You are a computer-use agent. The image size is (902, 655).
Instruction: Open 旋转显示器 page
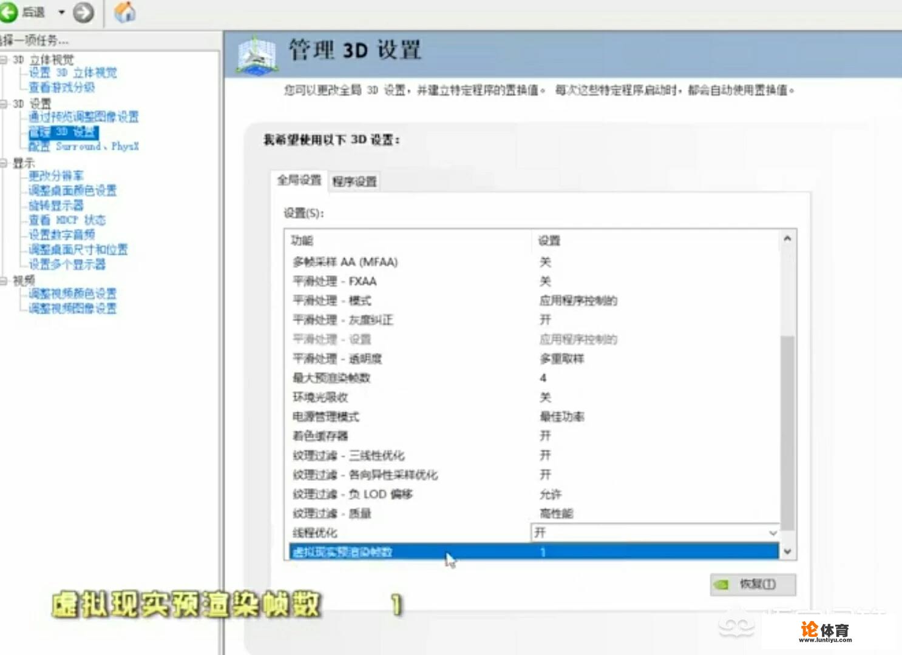[x=56, y=205]
